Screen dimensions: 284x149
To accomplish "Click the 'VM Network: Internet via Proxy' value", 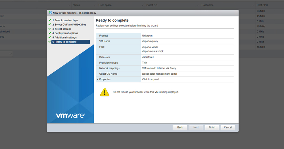I will click(159, 68).
